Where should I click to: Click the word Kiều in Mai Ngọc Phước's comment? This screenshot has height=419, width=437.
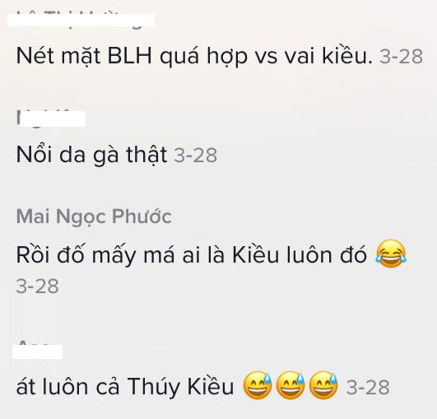coord(256,255)
